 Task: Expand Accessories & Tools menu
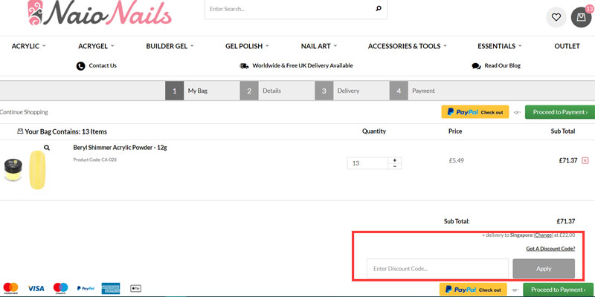(x=407, y=46)
